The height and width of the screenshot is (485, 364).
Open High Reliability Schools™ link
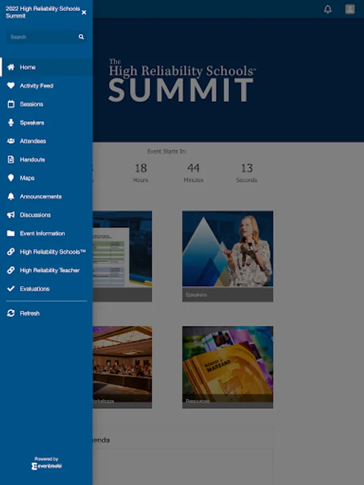pyautogui.click(x=46, y=252)
